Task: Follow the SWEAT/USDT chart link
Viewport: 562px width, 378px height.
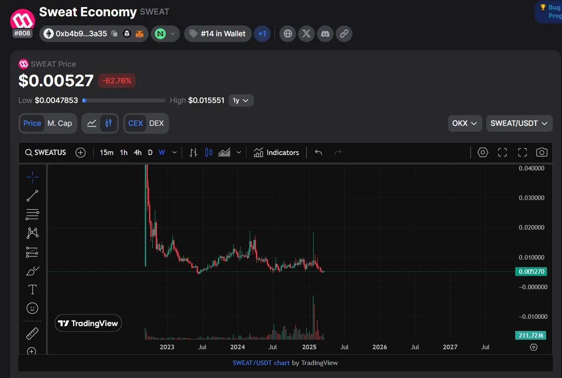Action: pos(261,363)
